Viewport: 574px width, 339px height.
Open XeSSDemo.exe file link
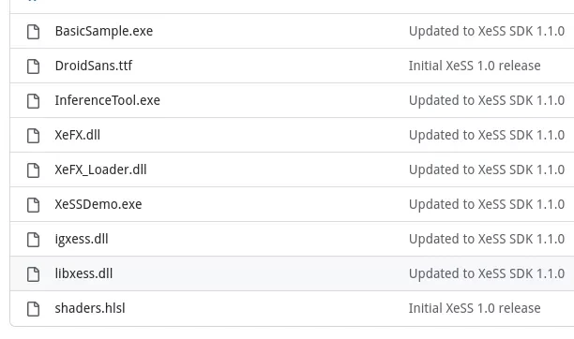click(x=98, y=204)
